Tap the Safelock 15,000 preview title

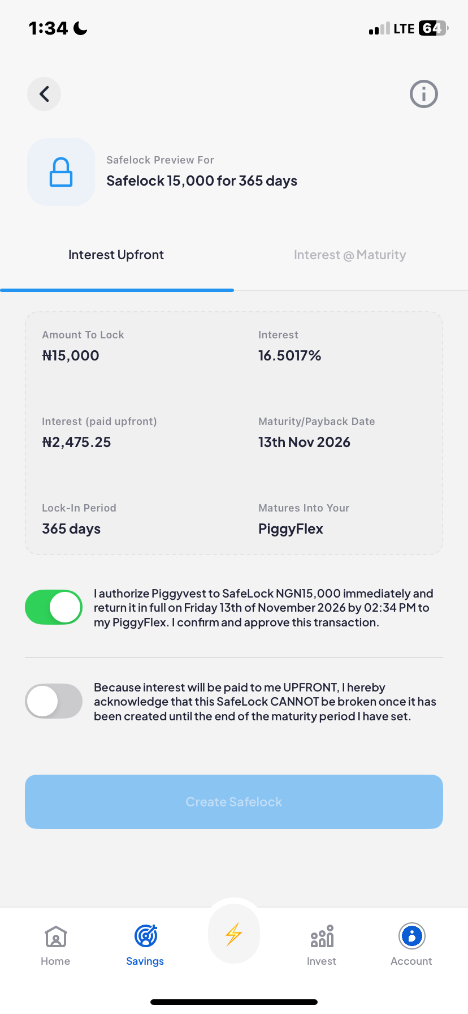click(202, 181)
